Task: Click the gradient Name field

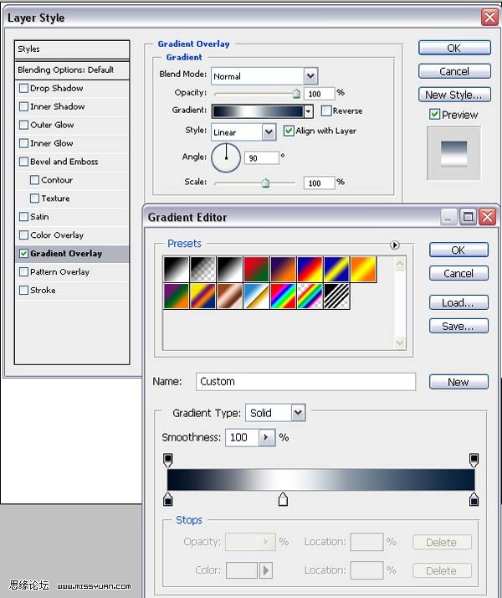Action: coord(305,381)
